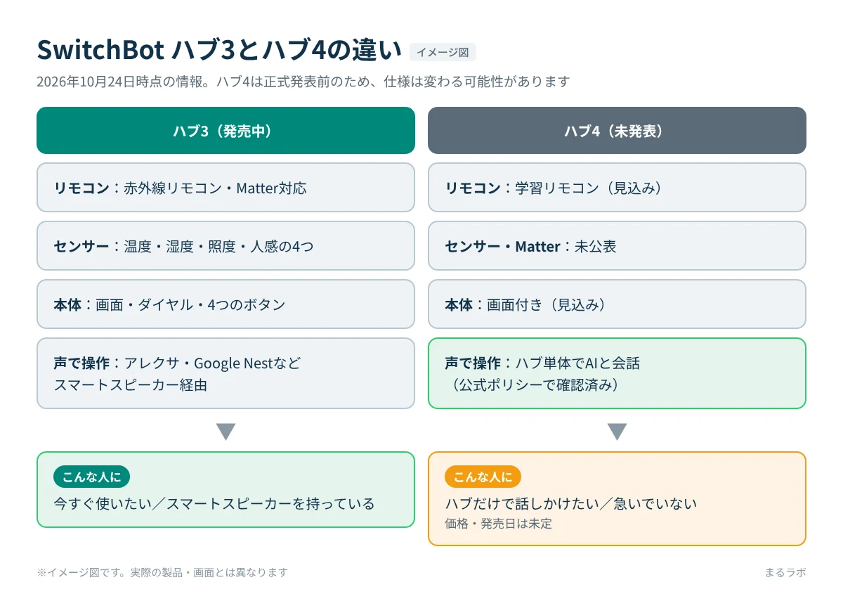
Task: Click the text '今すぐ使いたい／スマートスピーカーを持っている'
Action: 214,504
